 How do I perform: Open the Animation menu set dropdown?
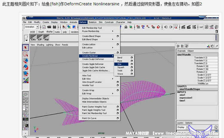pos(37,27)
